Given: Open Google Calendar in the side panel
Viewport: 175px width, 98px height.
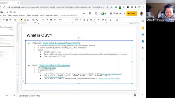Looking at the screenshot, I should pos(143,21).
